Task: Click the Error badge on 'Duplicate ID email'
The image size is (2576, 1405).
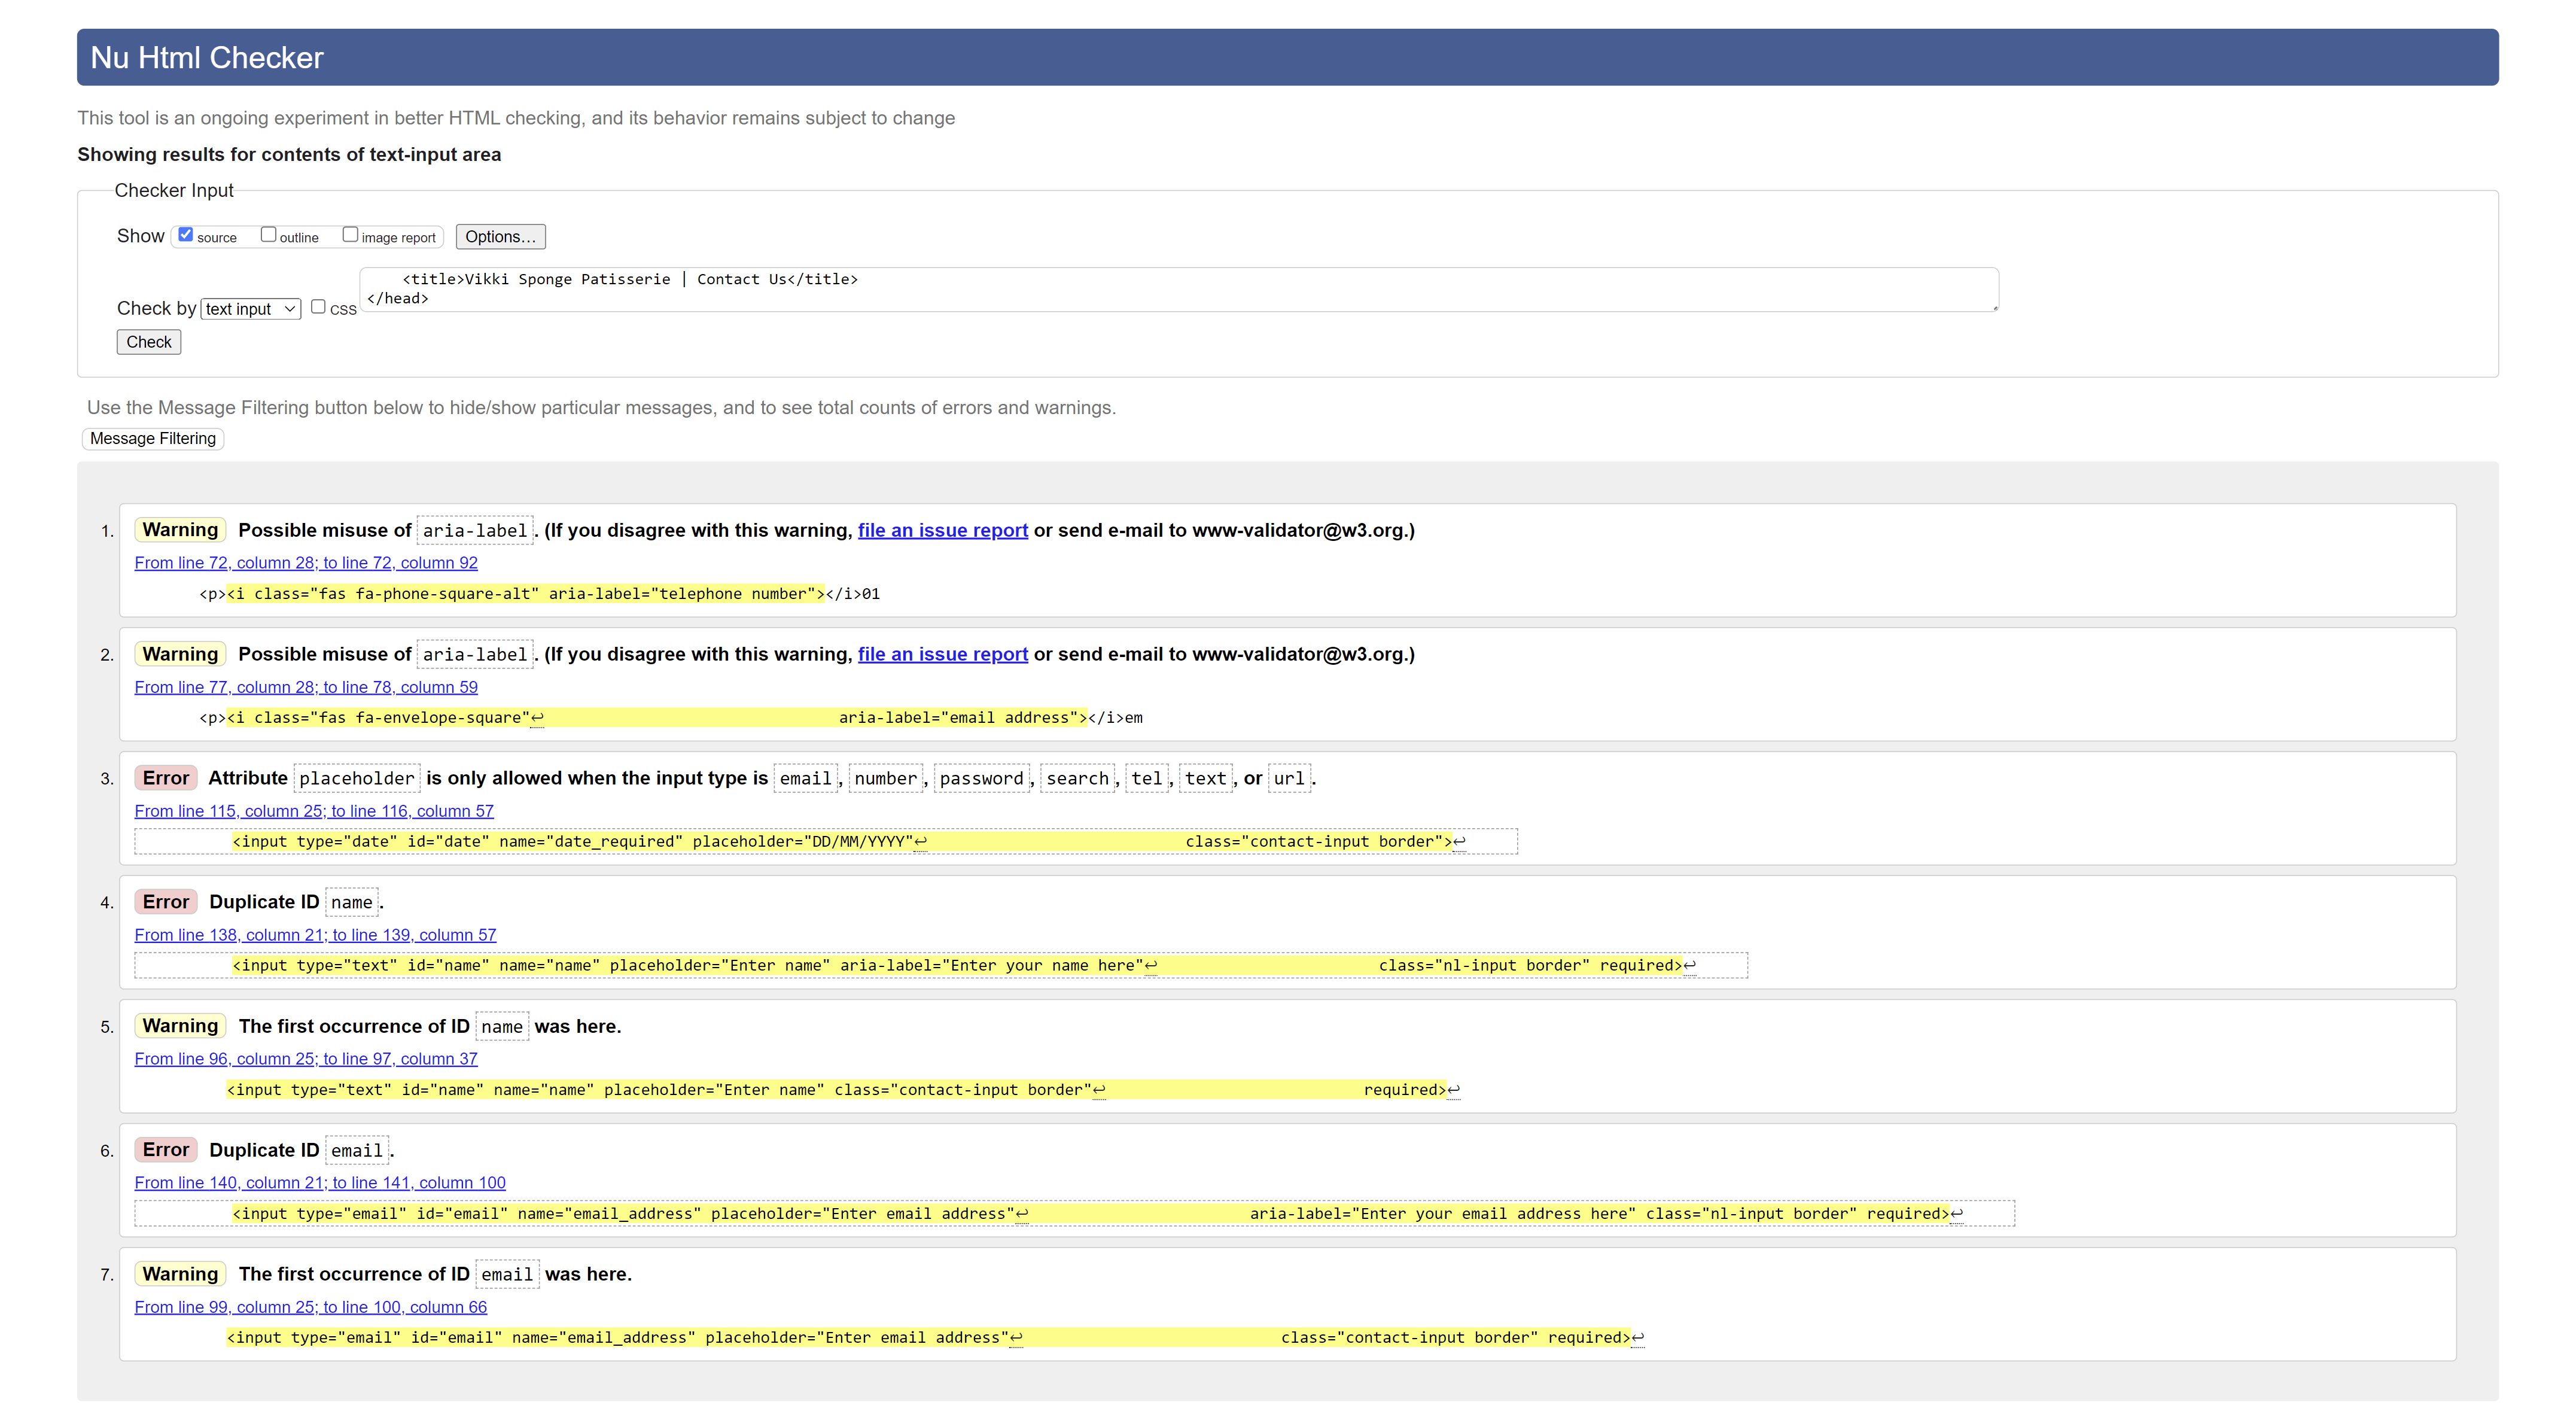Action: (166, 1150)
